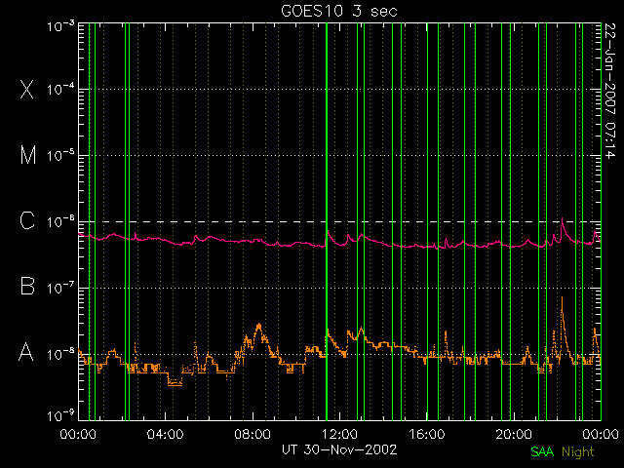Click the 10⁻⁶ y-axis tick label
This screenshot has height=468, width=624.
(60, 221)
